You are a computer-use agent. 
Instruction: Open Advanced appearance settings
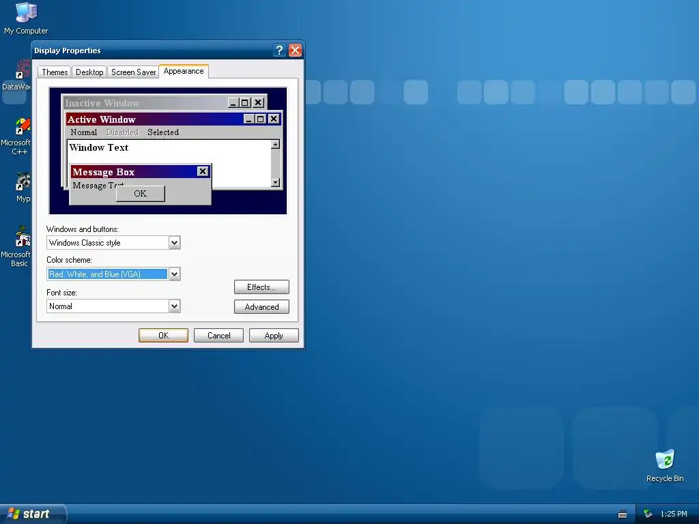click(x=261, y=306)
